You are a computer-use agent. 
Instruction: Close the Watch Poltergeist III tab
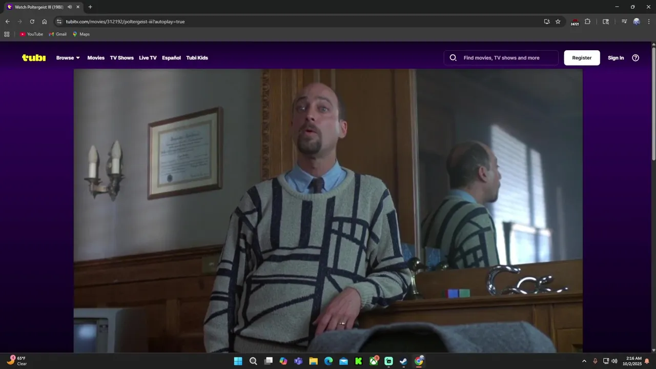coord(78,7)
